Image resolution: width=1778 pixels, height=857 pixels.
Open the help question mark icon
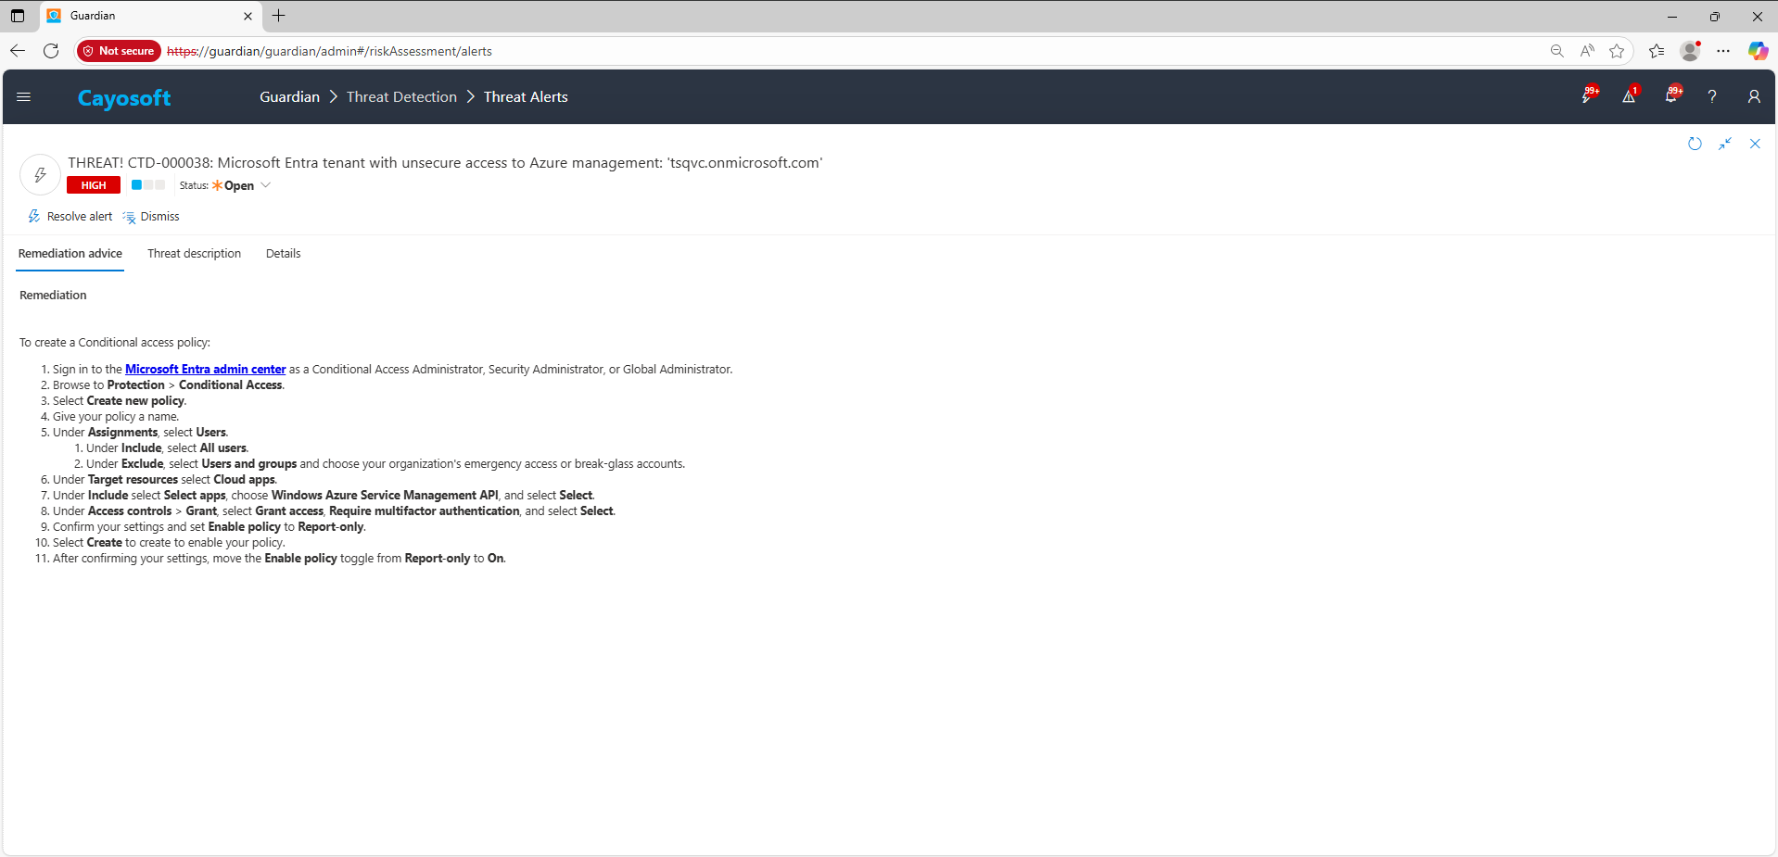pos(1712,96)
